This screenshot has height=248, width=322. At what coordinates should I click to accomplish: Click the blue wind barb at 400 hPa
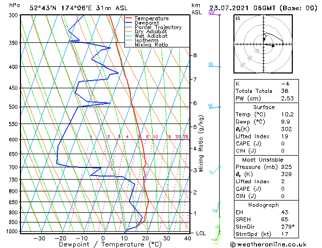(x=214, y=65)
